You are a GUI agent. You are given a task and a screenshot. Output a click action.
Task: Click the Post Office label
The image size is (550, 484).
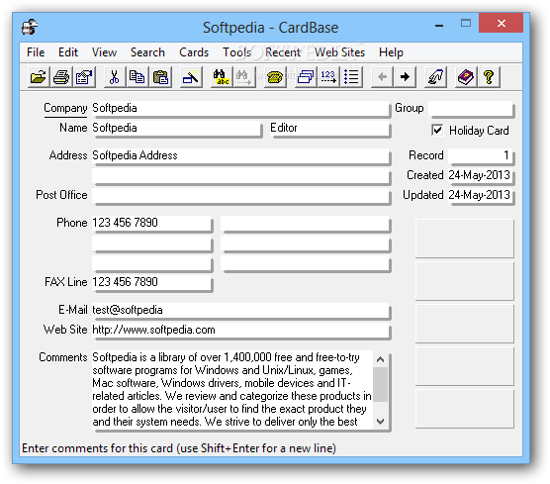coord(61,195)
